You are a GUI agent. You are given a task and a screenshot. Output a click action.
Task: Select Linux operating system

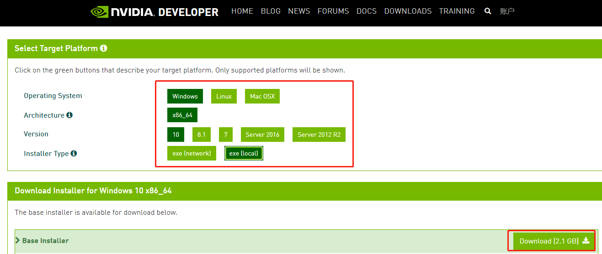(x=224, y=96)
